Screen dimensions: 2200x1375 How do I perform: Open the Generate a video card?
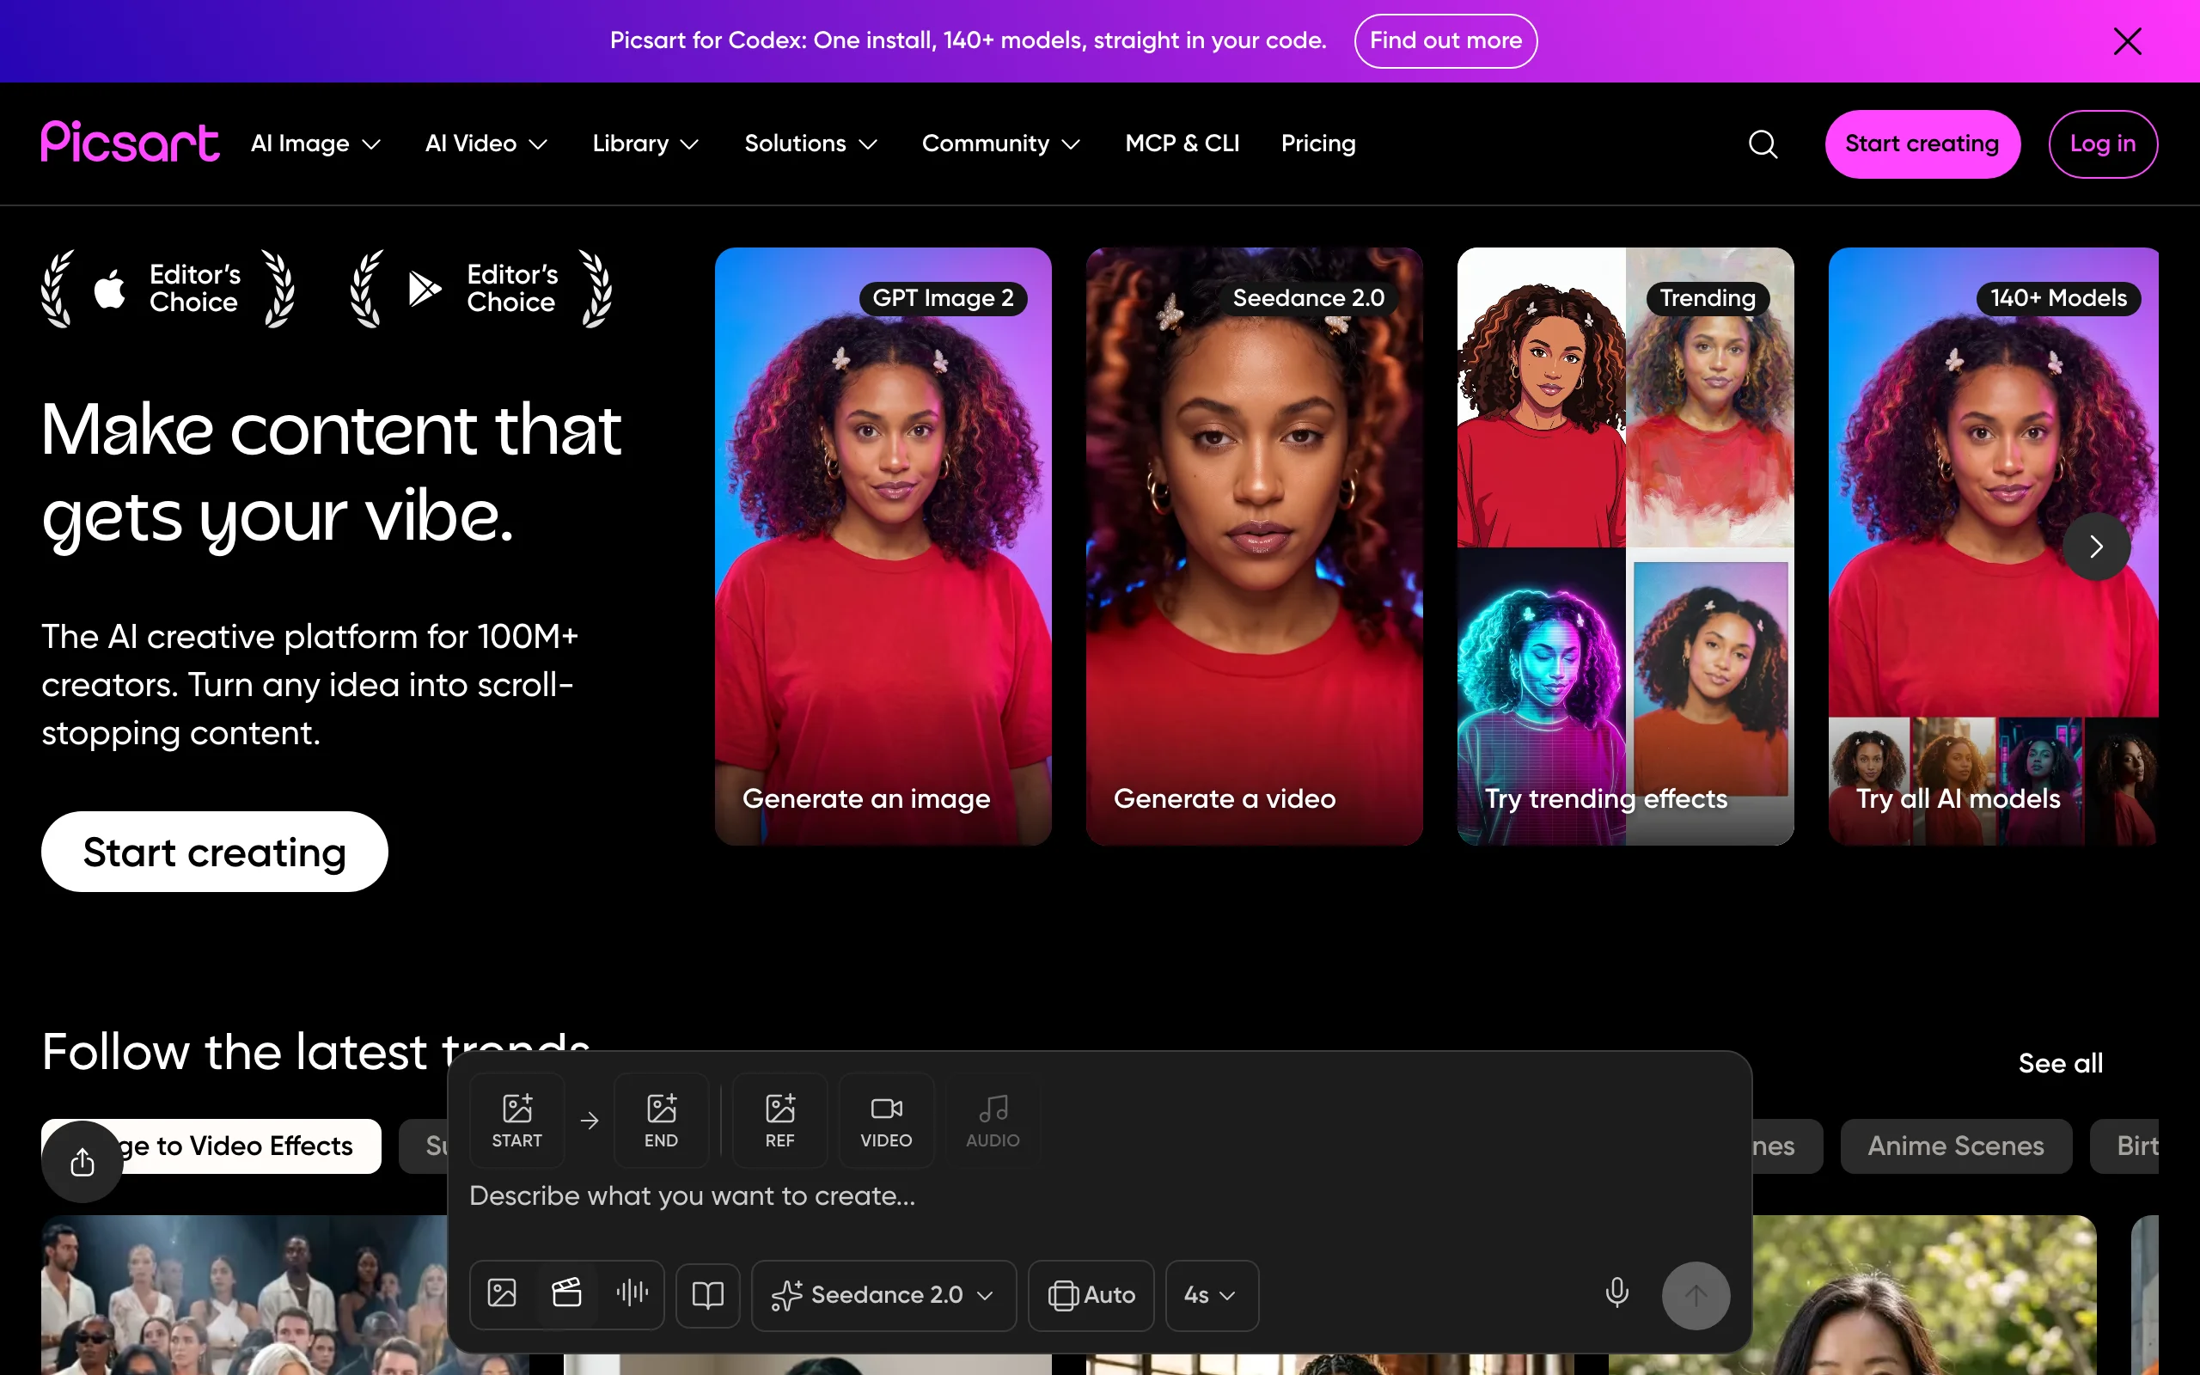[1254, 547]
